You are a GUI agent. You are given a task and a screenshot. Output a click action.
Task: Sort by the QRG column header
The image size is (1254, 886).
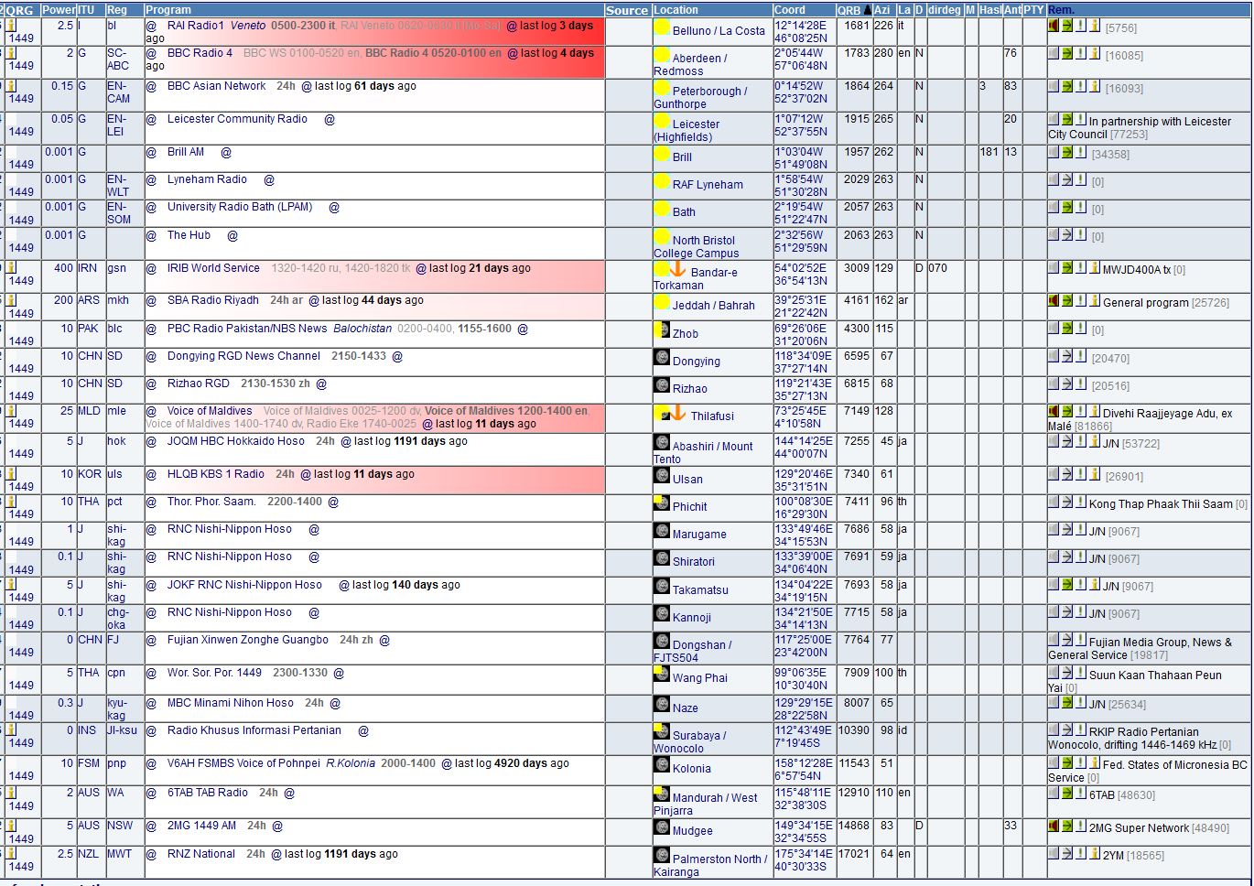pos(20,10)
